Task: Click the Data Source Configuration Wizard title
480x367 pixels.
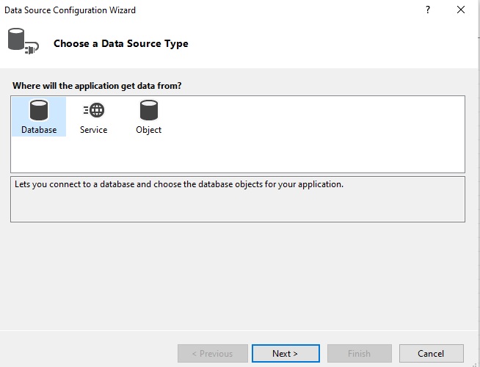Action: click(70, 10)
